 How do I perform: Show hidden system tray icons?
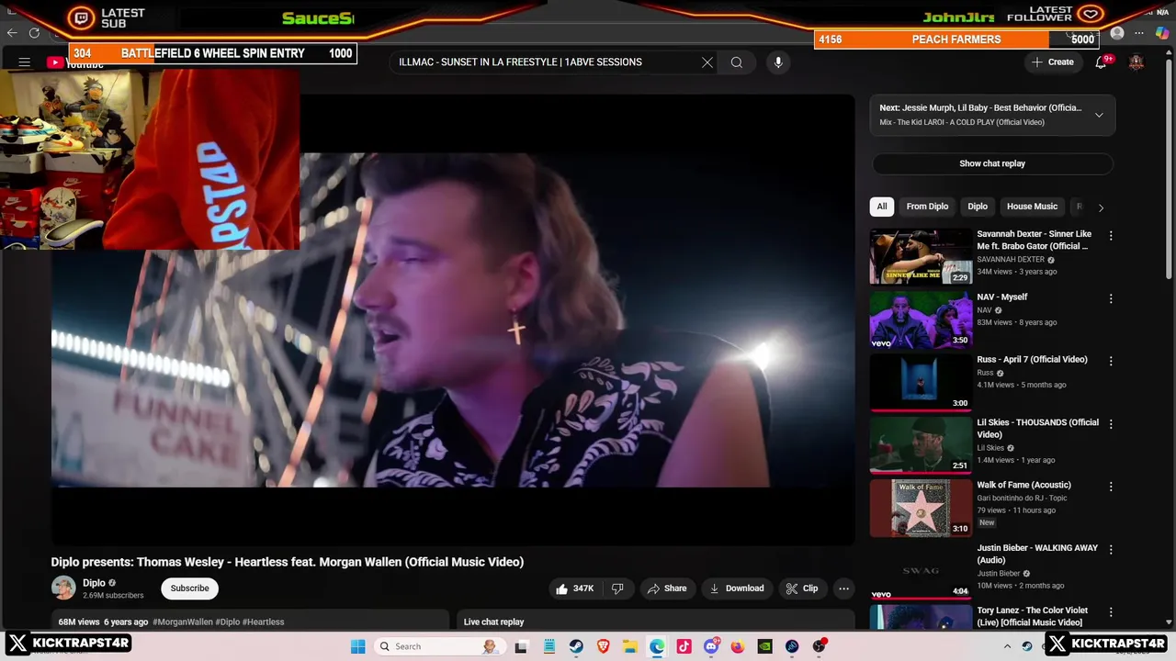coord(1007,646)
